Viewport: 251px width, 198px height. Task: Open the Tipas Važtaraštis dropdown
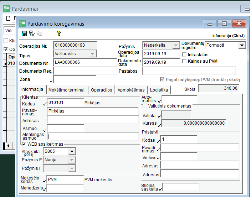pyautogui.click(x=93, y=54)
